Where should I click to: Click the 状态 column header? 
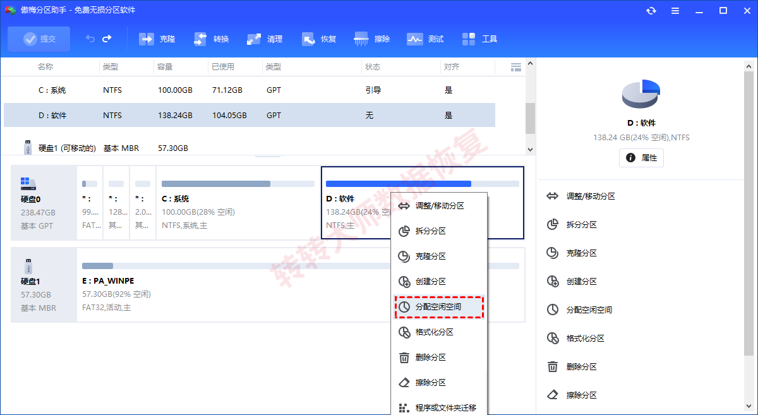[x=373, y=67]
